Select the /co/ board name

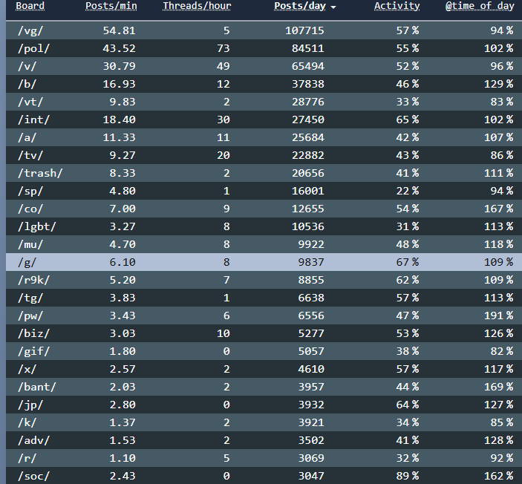tap(30, 209)
